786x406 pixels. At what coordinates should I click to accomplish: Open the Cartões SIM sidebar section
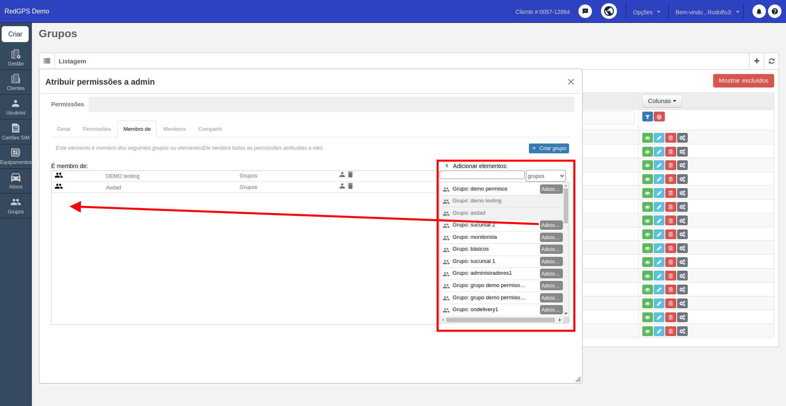16,132
